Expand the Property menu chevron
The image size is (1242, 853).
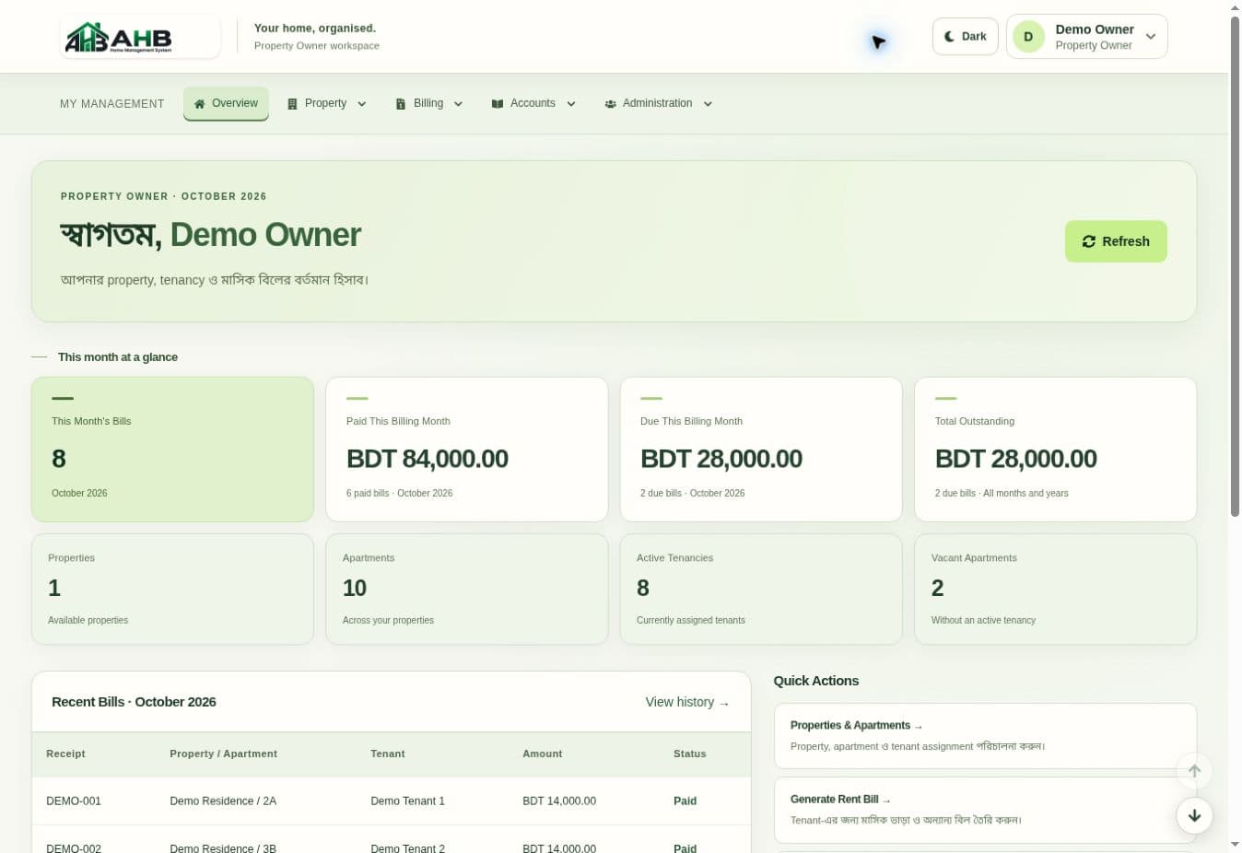coord(362,104)
